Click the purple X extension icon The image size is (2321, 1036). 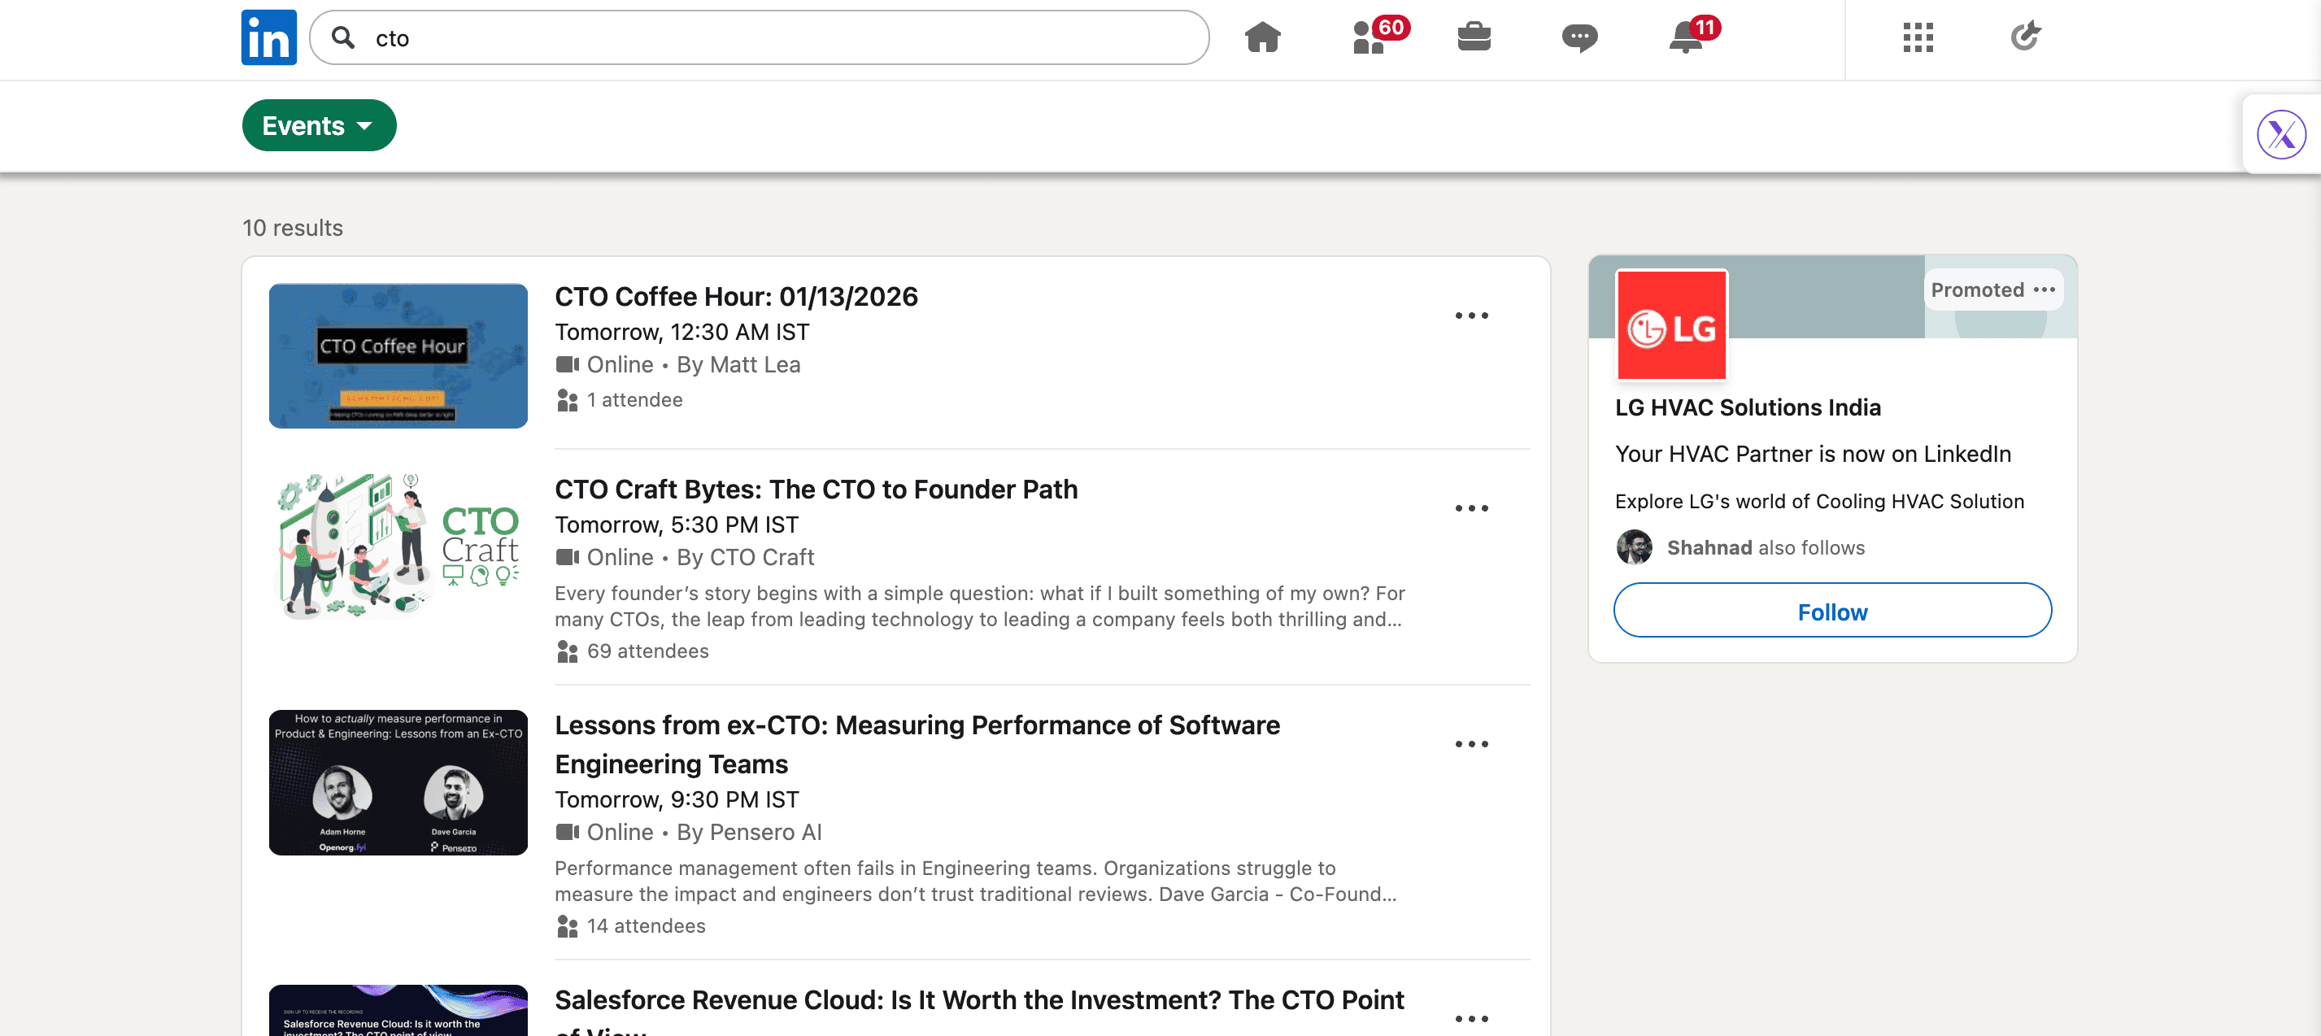pyautogui.click(x=2281, y=135)
